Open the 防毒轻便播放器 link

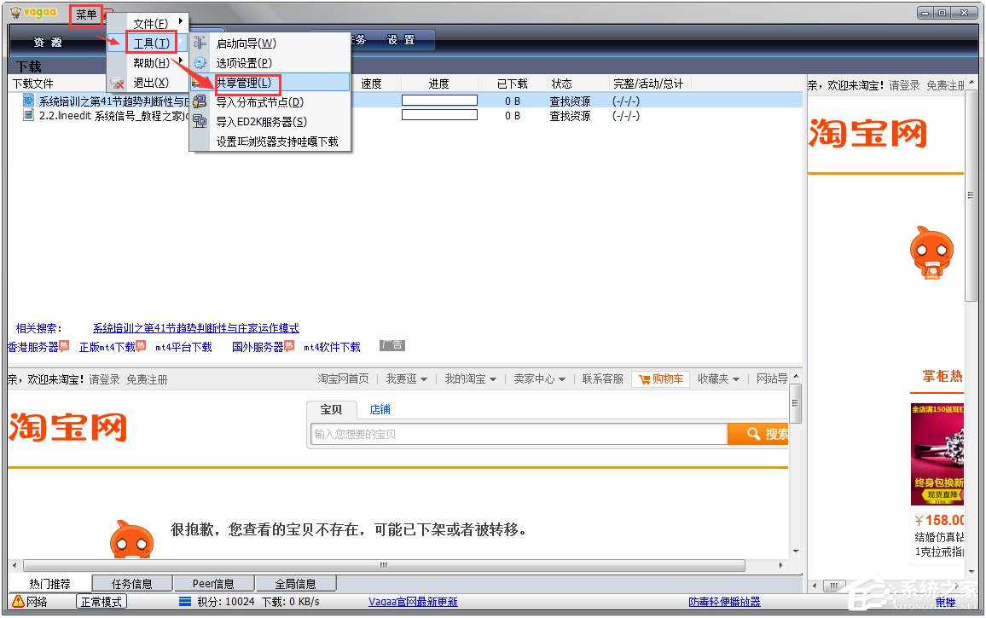pos(724,602)
